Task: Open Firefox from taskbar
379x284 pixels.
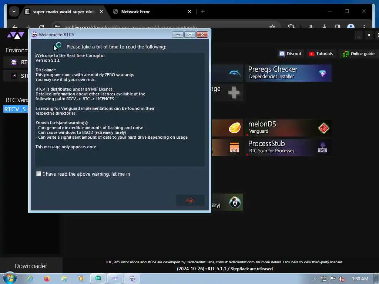Action: point(47,279)
